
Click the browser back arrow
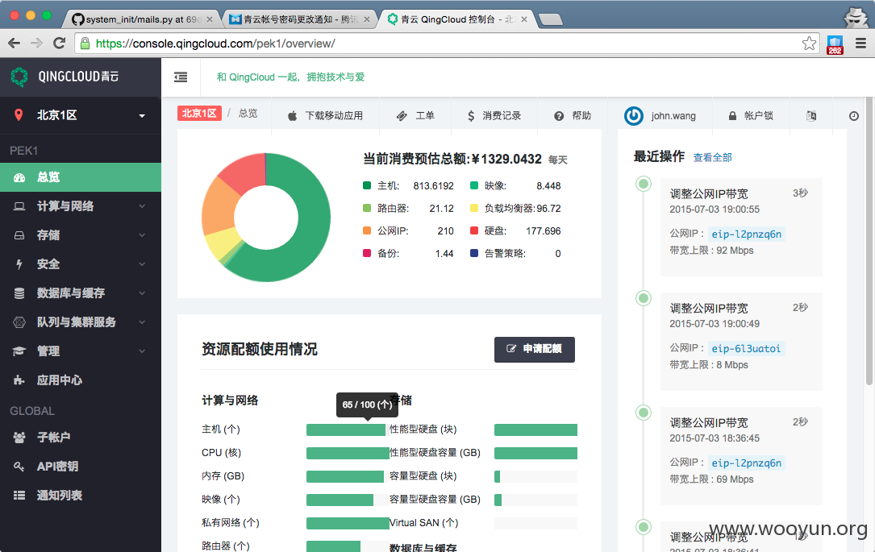point(15,44)
